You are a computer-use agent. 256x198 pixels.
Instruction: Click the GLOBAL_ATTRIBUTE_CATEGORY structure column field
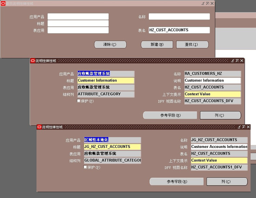point(113,161)
